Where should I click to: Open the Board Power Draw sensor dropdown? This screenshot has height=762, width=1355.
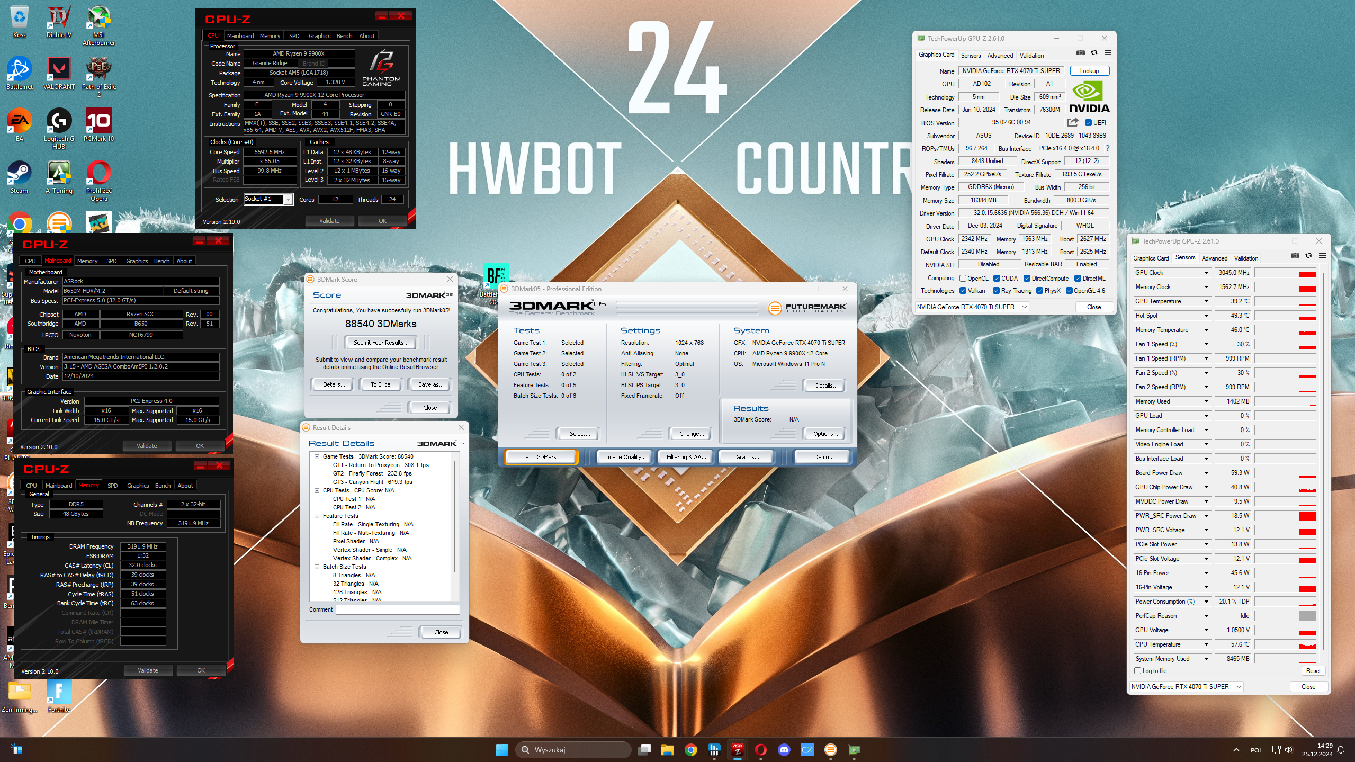1206,473
